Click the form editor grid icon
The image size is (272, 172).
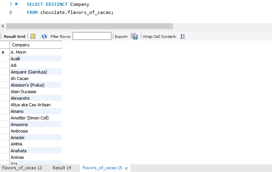[x=33, y=36]
